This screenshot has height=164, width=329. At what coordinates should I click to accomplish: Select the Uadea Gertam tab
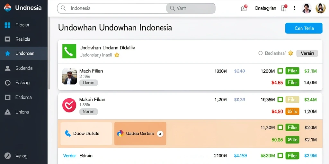point(140,134)
